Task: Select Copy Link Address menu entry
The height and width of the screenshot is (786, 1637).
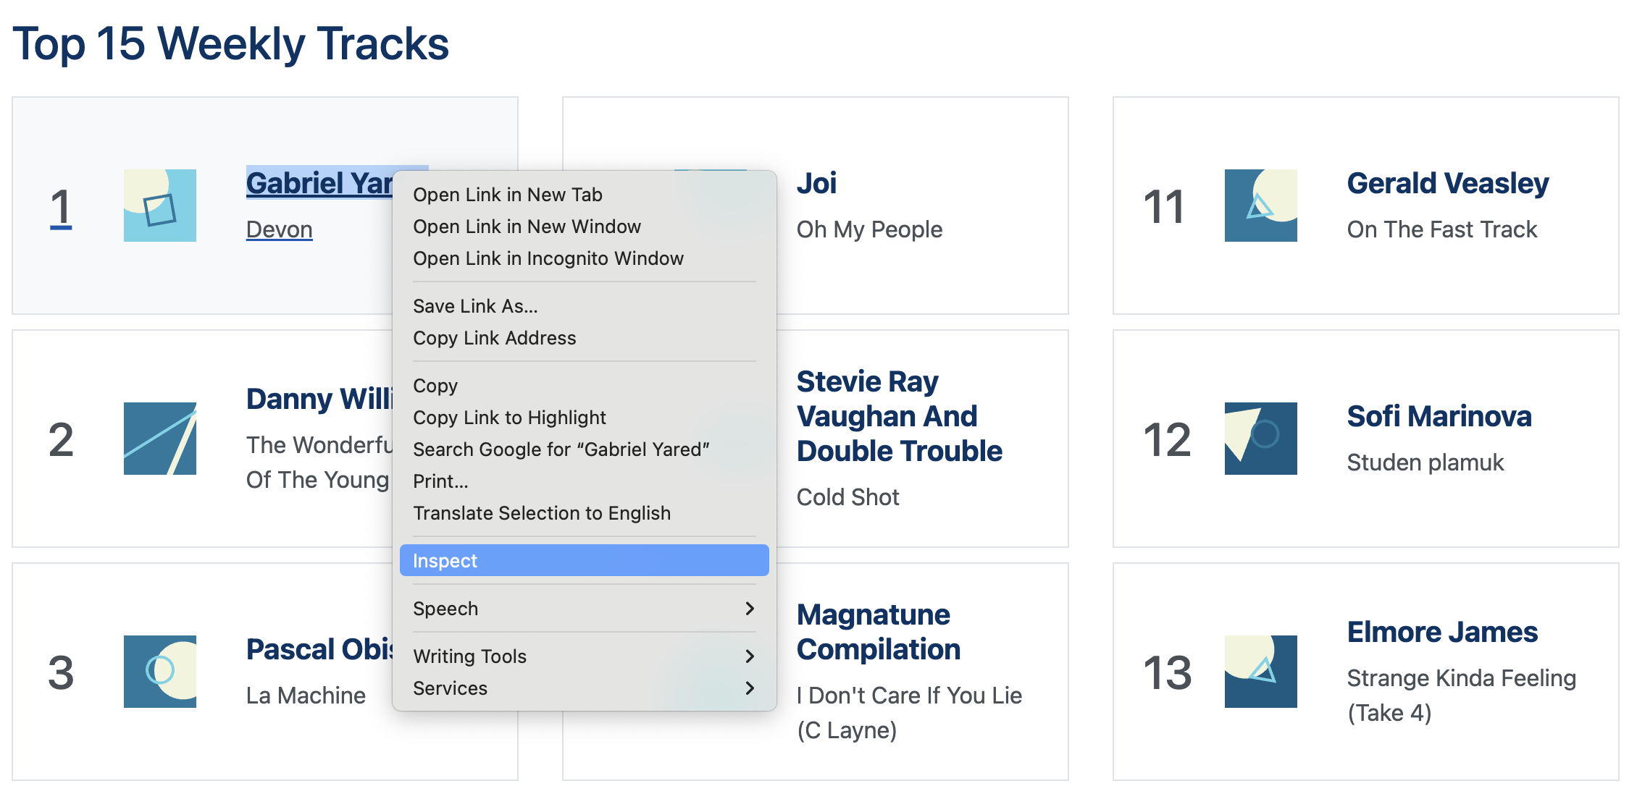Action: [584, 338]
